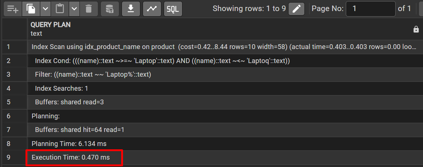Select the Filter row cell
Screen dimensions: 423x167
(93, 74)
